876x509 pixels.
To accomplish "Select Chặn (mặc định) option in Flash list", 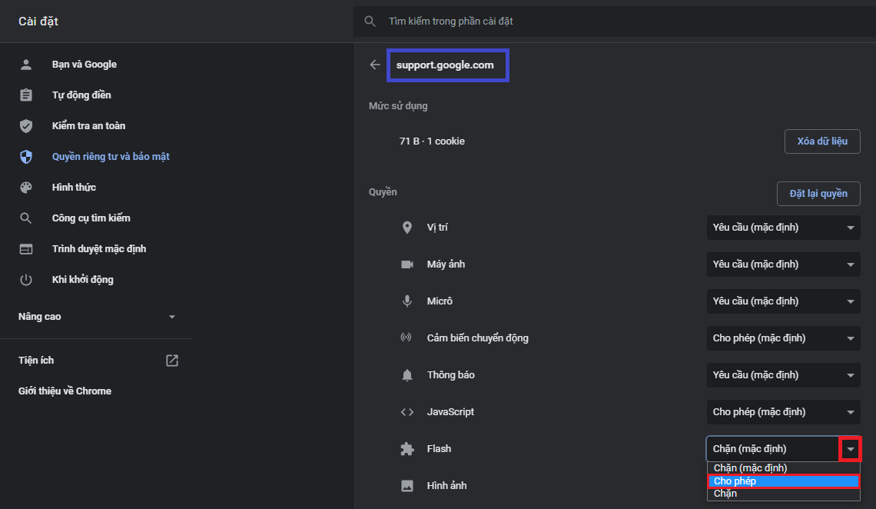I will point(783,468).
